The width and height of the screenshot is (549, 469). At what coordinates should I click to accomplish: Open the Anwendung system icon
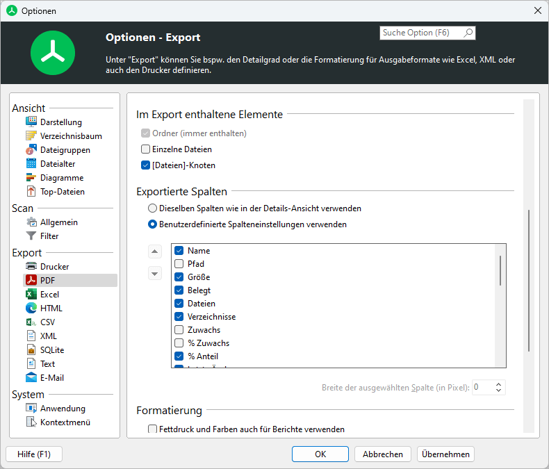pyautogui.click(x=31, y=408)
